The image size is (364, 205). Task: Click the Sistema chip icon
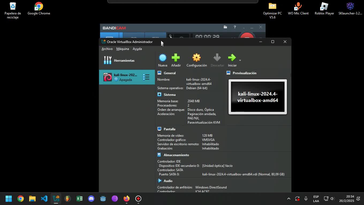tap(159, 94)
